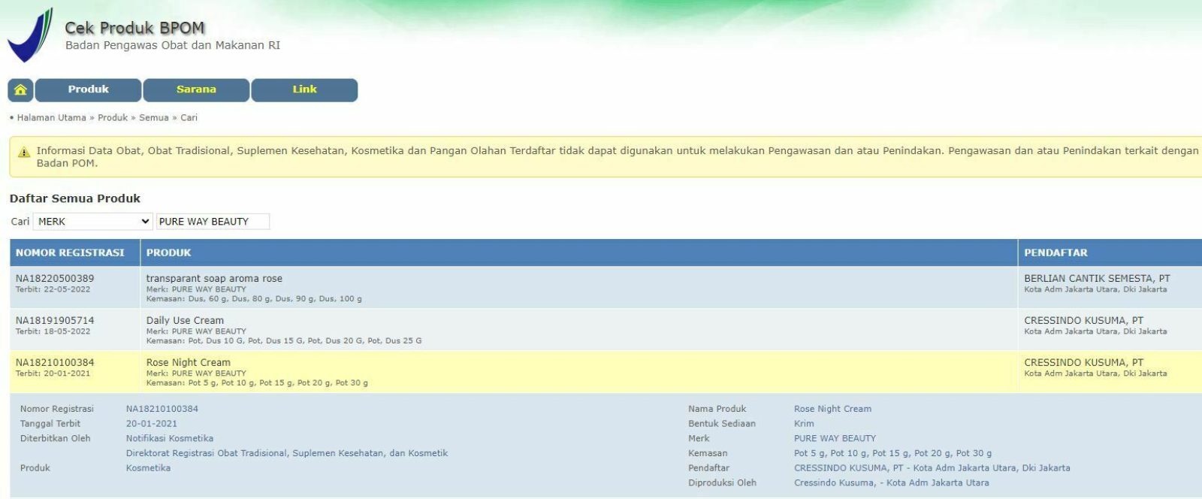Image resolution: width=1202 pixels, height=499 pixels.
Task: Click the Produk breadcrumb link
Action: [x=113, y=118]
